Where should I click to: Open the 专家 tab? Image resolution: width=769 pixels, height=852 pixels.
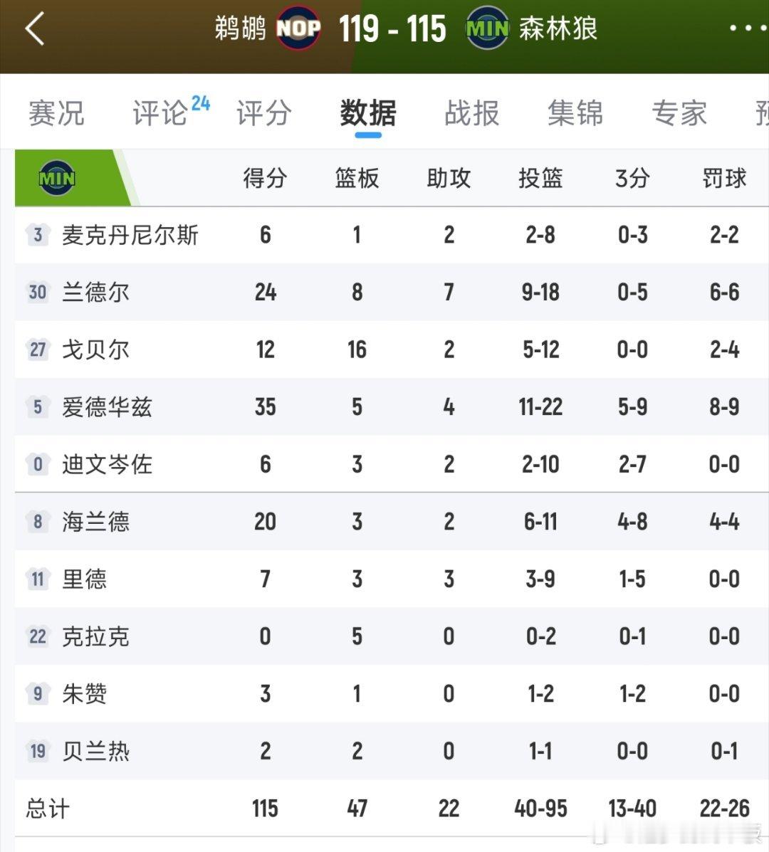(679, 113)
